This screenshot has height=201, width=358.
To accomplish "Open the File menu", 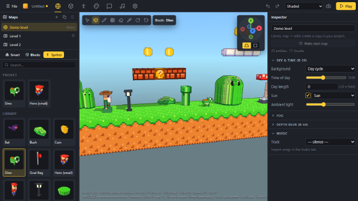I will pos(11,6).
